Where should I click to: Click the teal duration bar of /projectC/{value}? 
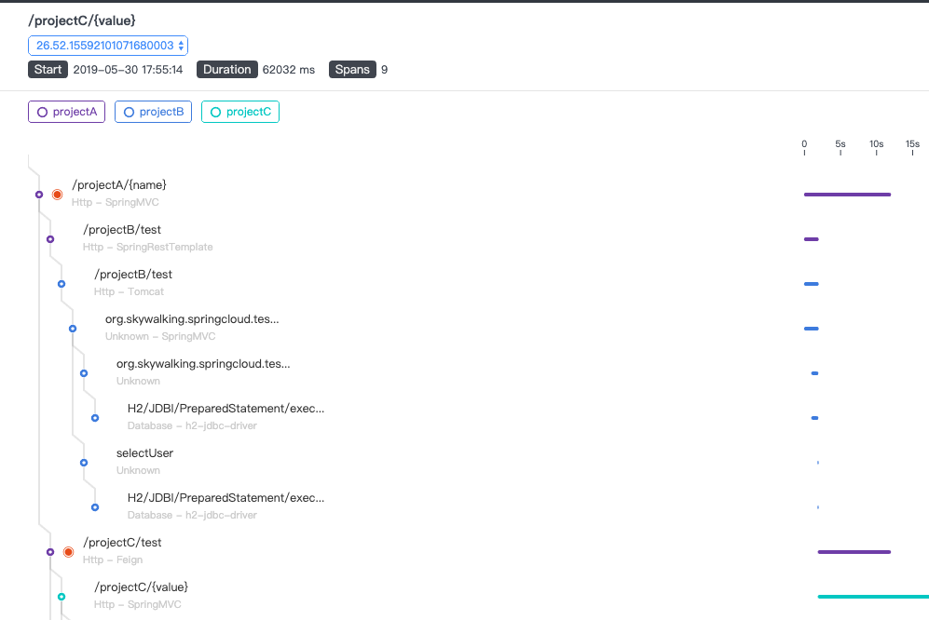pyautogui.click(x=873, y=597)
